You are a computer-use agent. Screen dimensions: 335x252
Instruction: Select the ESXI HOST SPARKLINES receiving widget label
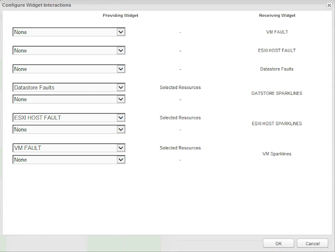click(x=277, y=124)
